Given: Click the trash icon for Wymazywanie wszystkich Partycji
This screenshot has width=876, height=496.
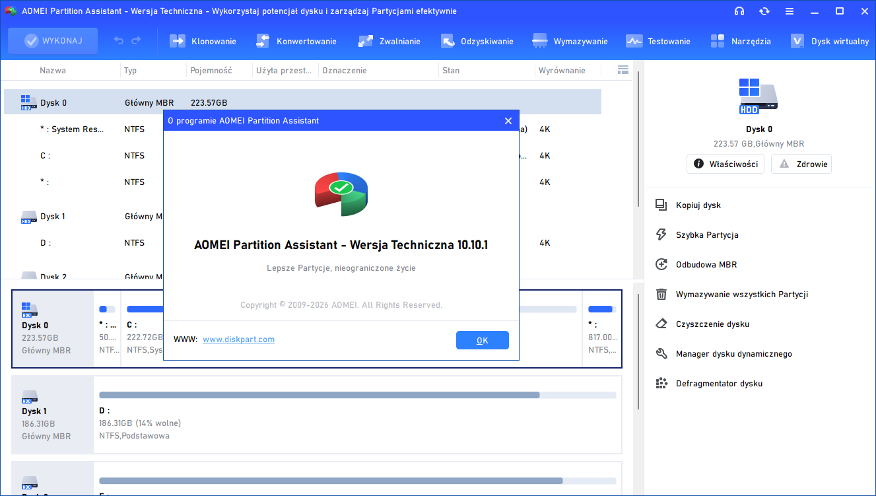Looking at the screenshot, I should [x=661, y=295].
